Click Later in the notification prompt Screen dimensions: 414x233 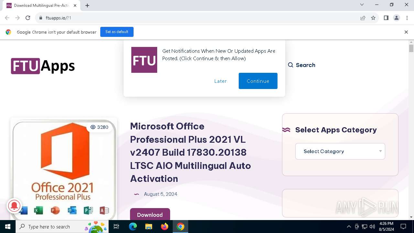(220, 81)
